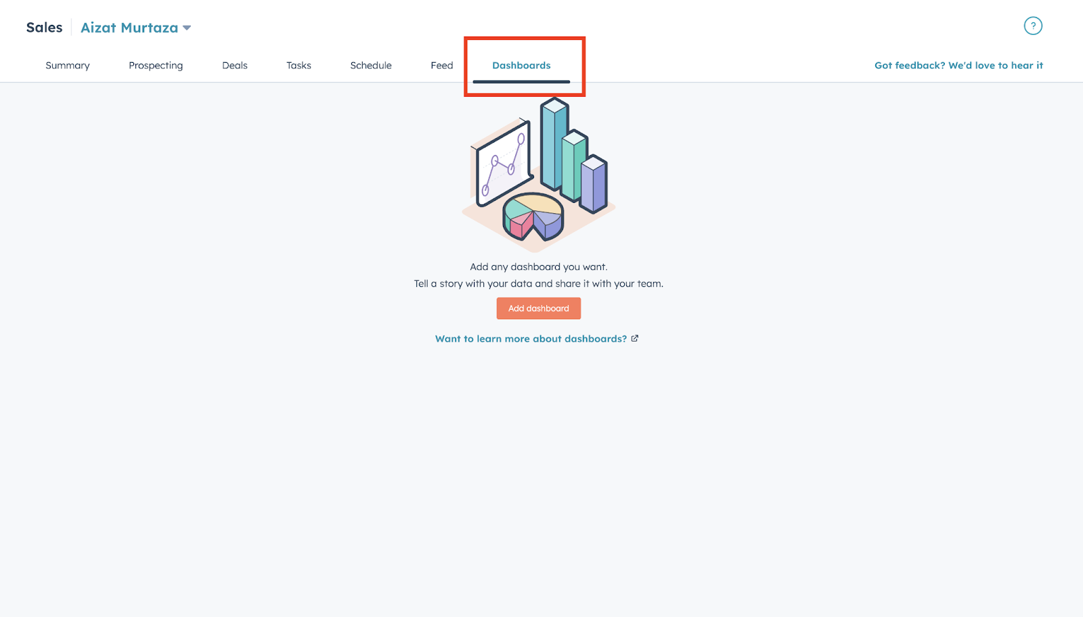Click the 'Add any dashboard you want.' text
This screenshot has width=1083, height=617.
click(x=539, y=267)
